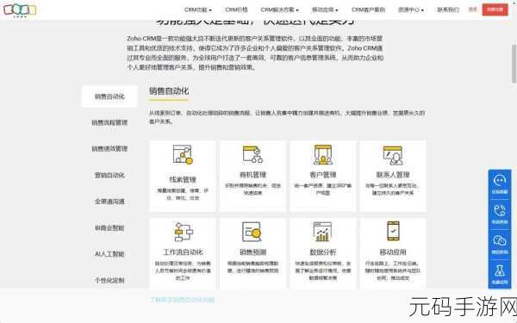Click the 销售预测 card title

[252, 252]
